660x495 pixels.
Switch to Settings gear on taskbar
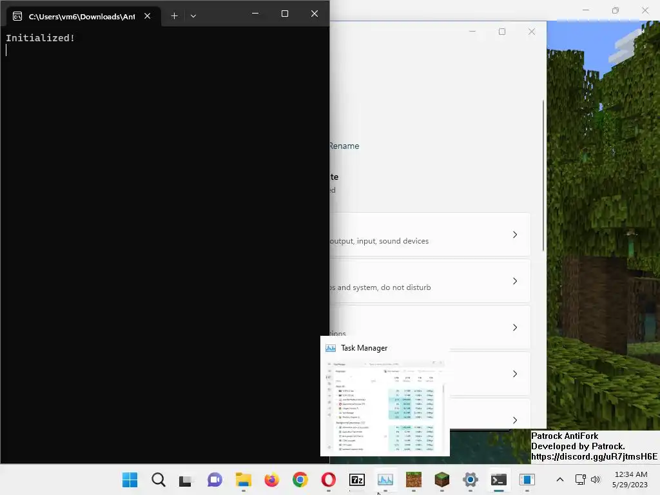coord(470,480)
